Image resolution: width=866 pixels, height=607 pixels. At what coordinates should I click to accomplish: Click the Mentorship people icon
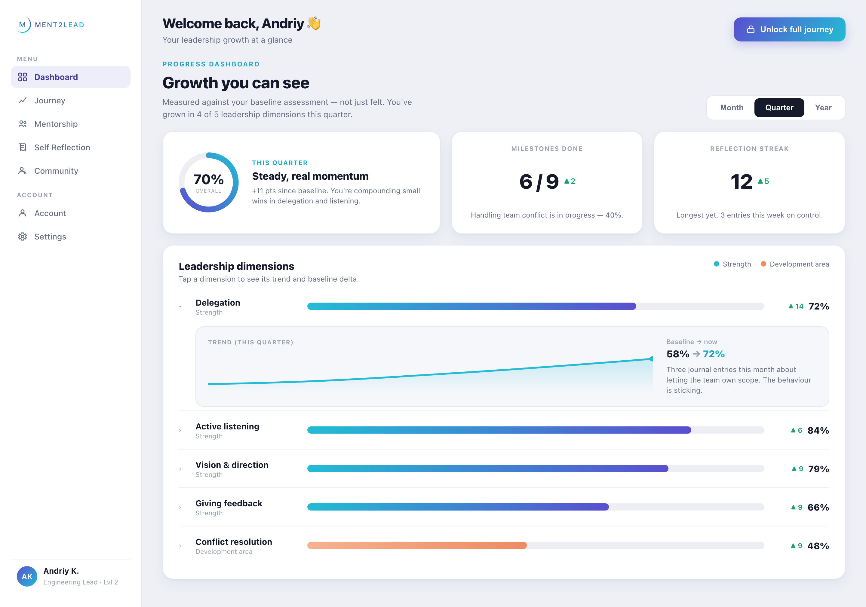click(23, 124)
